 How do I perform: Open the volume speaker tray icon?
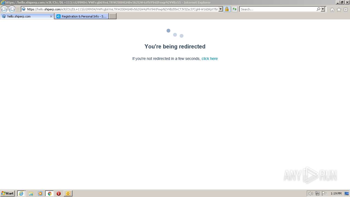pos(311,193)
